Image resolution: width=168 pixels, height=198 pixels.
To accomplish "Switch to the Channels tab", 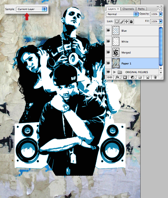I will click(x=129, y=9).
